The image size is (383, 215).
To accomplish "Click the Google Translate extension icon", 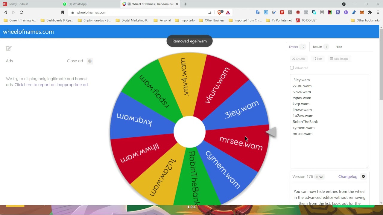I will [258, 12].
